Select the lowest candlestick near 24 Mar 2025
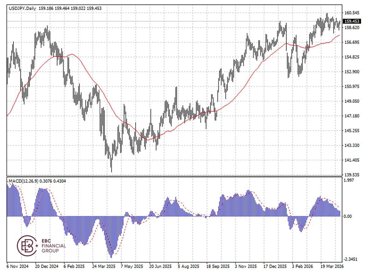Viewport: 368px width, 275px height. (112, 166)
